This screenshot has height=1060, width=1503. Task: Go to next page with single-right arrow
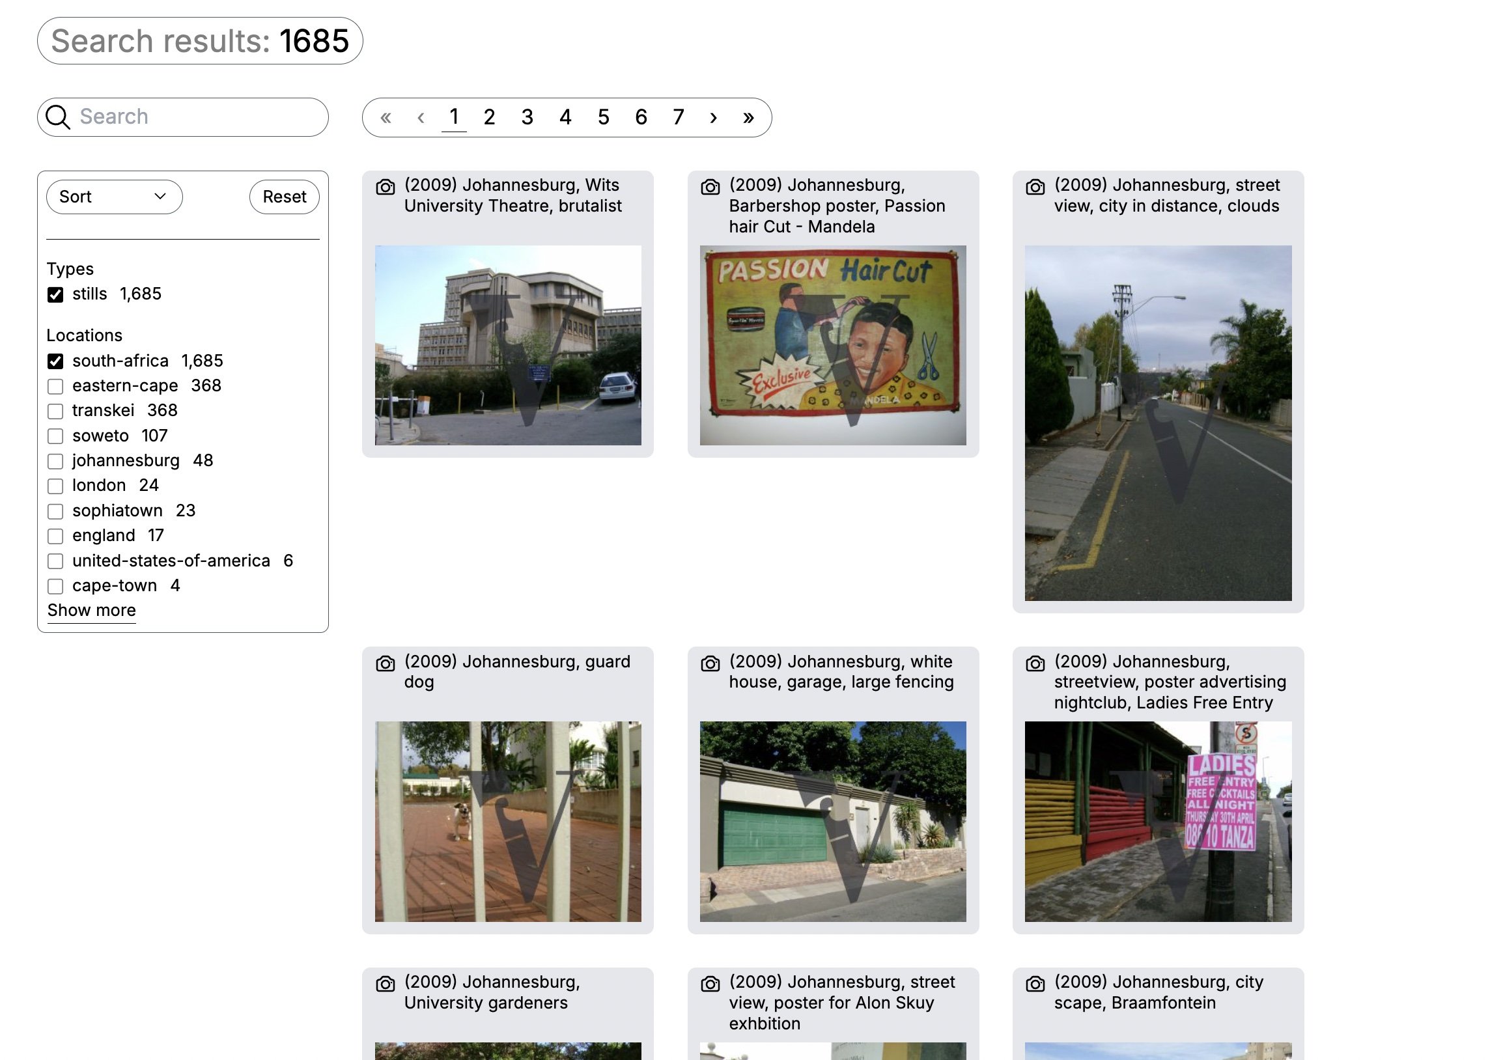714,118
